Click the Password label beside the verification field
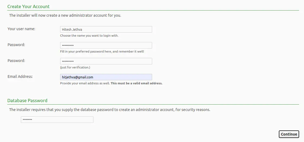 coord(16,61)
